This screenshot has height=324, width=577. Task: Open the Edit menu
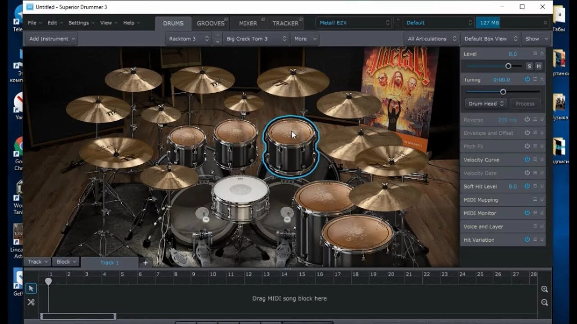(x=55, y=22)
